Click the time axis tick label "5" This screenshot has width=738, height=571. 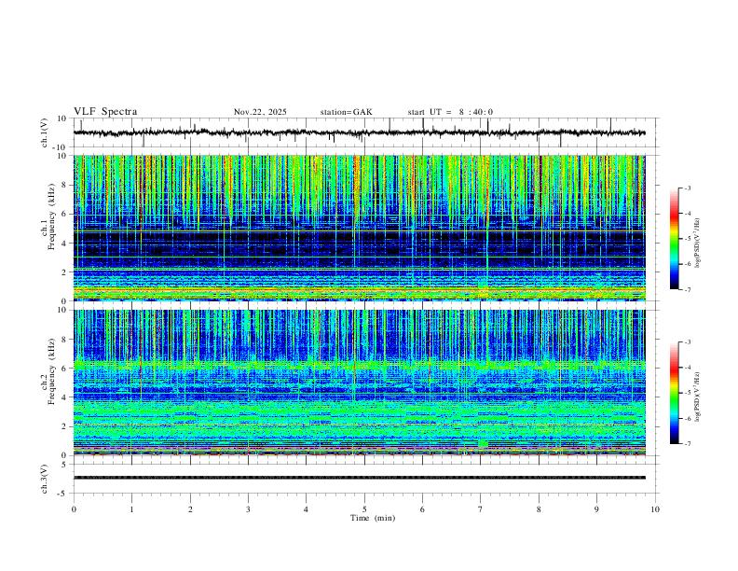[364, 509]
